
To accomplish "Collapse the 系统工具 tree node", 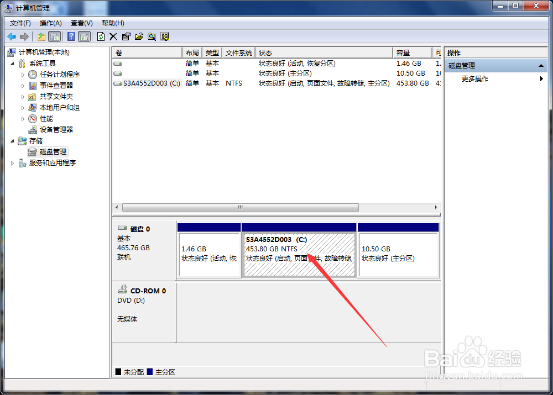I will 12,64.
